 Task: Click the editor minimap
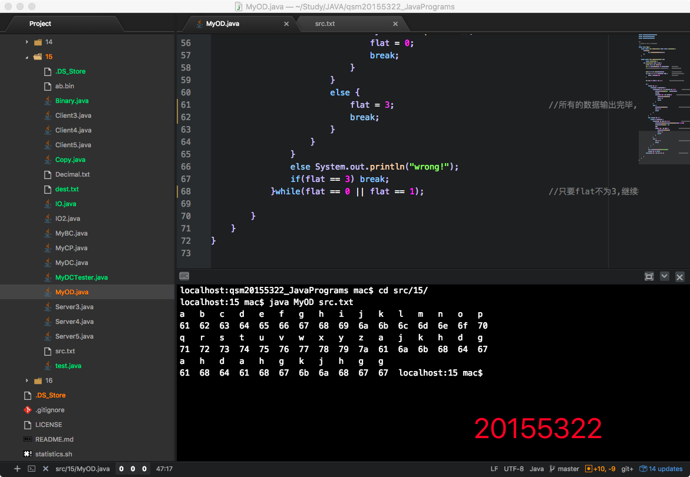(x=664, y=99)
